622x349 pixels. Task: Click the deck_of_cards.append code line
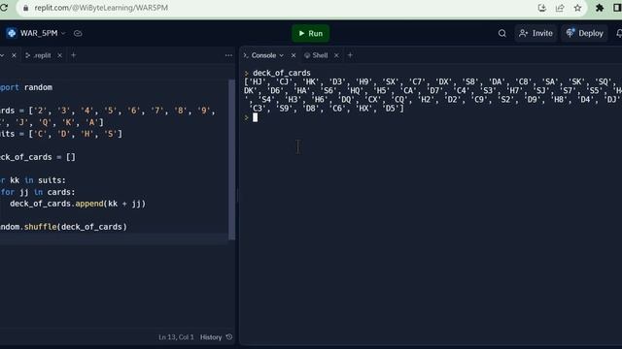coord(78,204)
